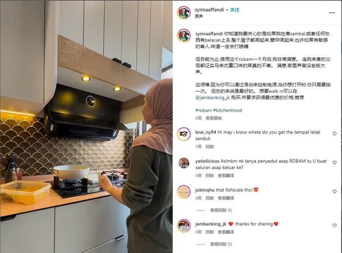This screenshot has width=342, height=253.
Task: Open brai_ny94's profile avatar
Action: click(184, 134)
